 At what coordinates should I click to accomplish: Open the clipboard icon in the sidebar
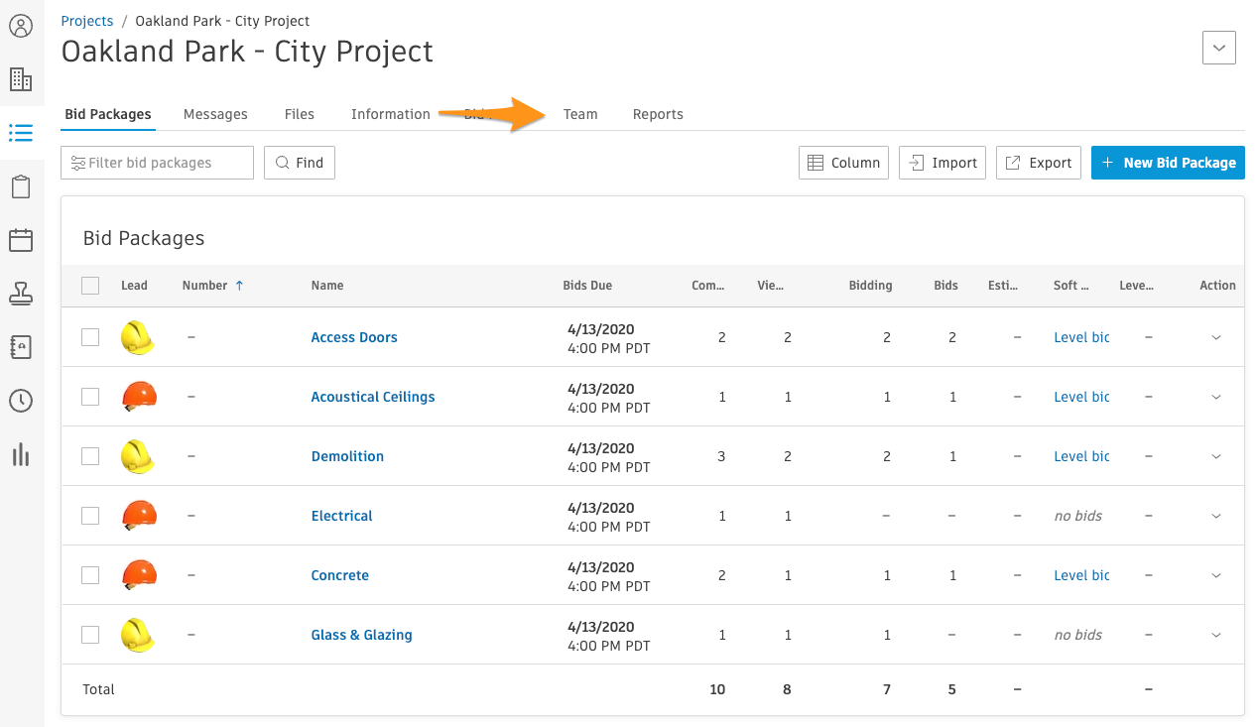(x=22, y=186)
